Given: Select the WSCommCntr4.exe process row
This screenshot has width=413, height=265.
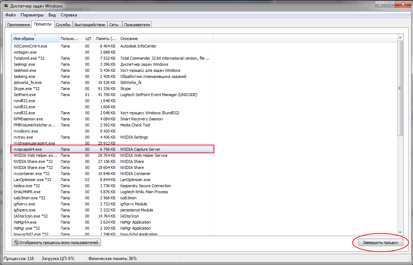Looking at the screenshot, I should 112,46.
